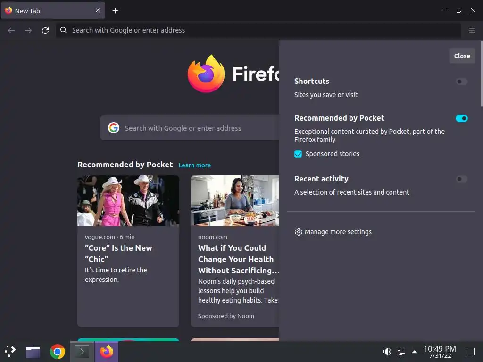Image resolution: width=483 pixels, height=362 pixels.
Task: Focus the page's Google search box
Action: [190, 128]
